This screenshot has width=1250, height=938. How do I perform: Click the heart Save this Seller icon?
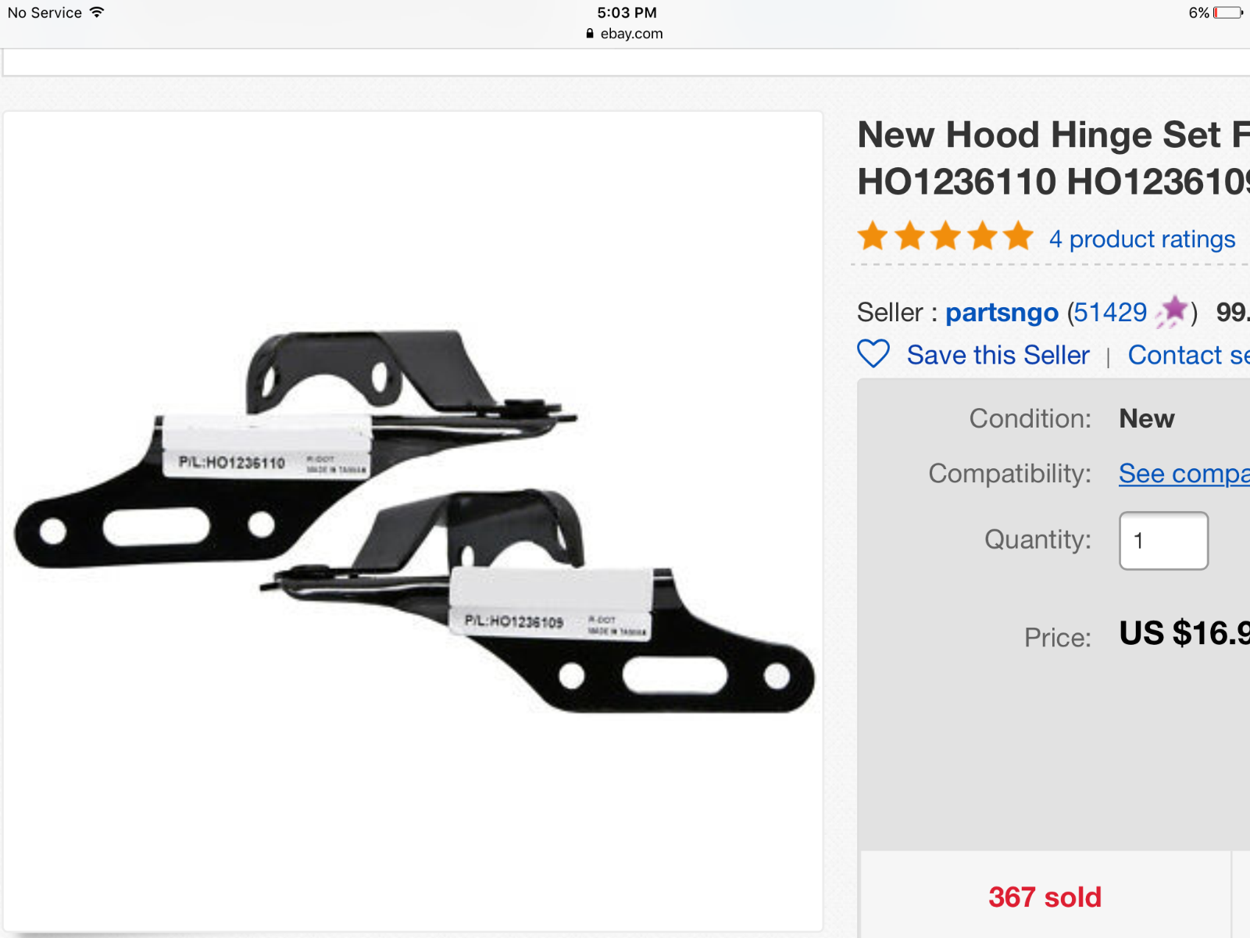(873, 354)
